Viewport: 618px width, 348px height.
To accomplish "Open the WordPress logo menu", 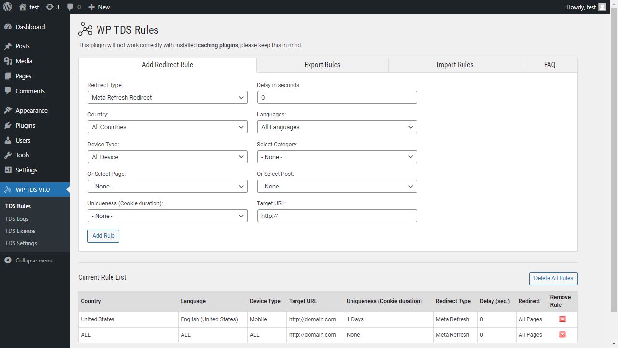I will 7,7.
